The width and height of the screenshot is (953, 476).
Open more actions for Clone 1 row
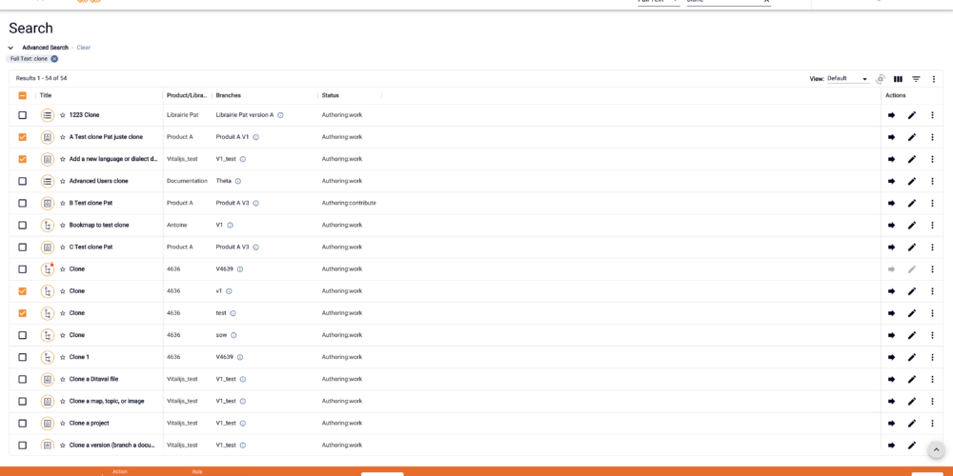coord(932,357)
